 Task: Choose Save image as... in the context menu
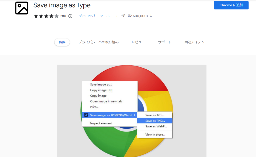coord(110,84)
